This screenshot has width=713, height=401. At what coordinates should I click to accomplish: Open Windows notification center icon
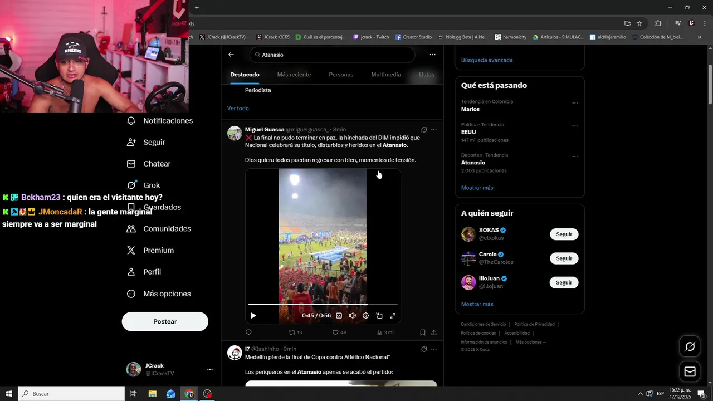pyautogui.click(x=701, y=394)
